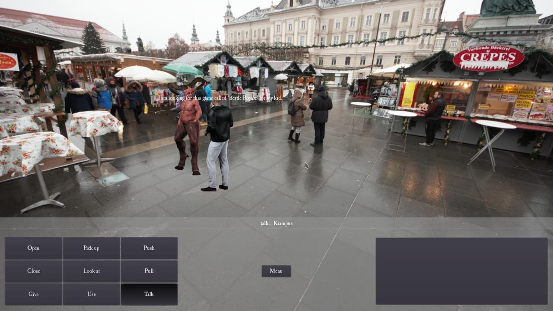Click the vendor standing at the crepes stall

433,118
